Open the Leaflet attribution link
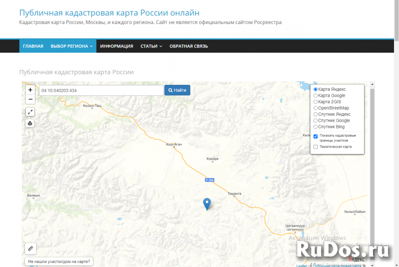This screenshot has height=267, width=399. pos(302,266)
